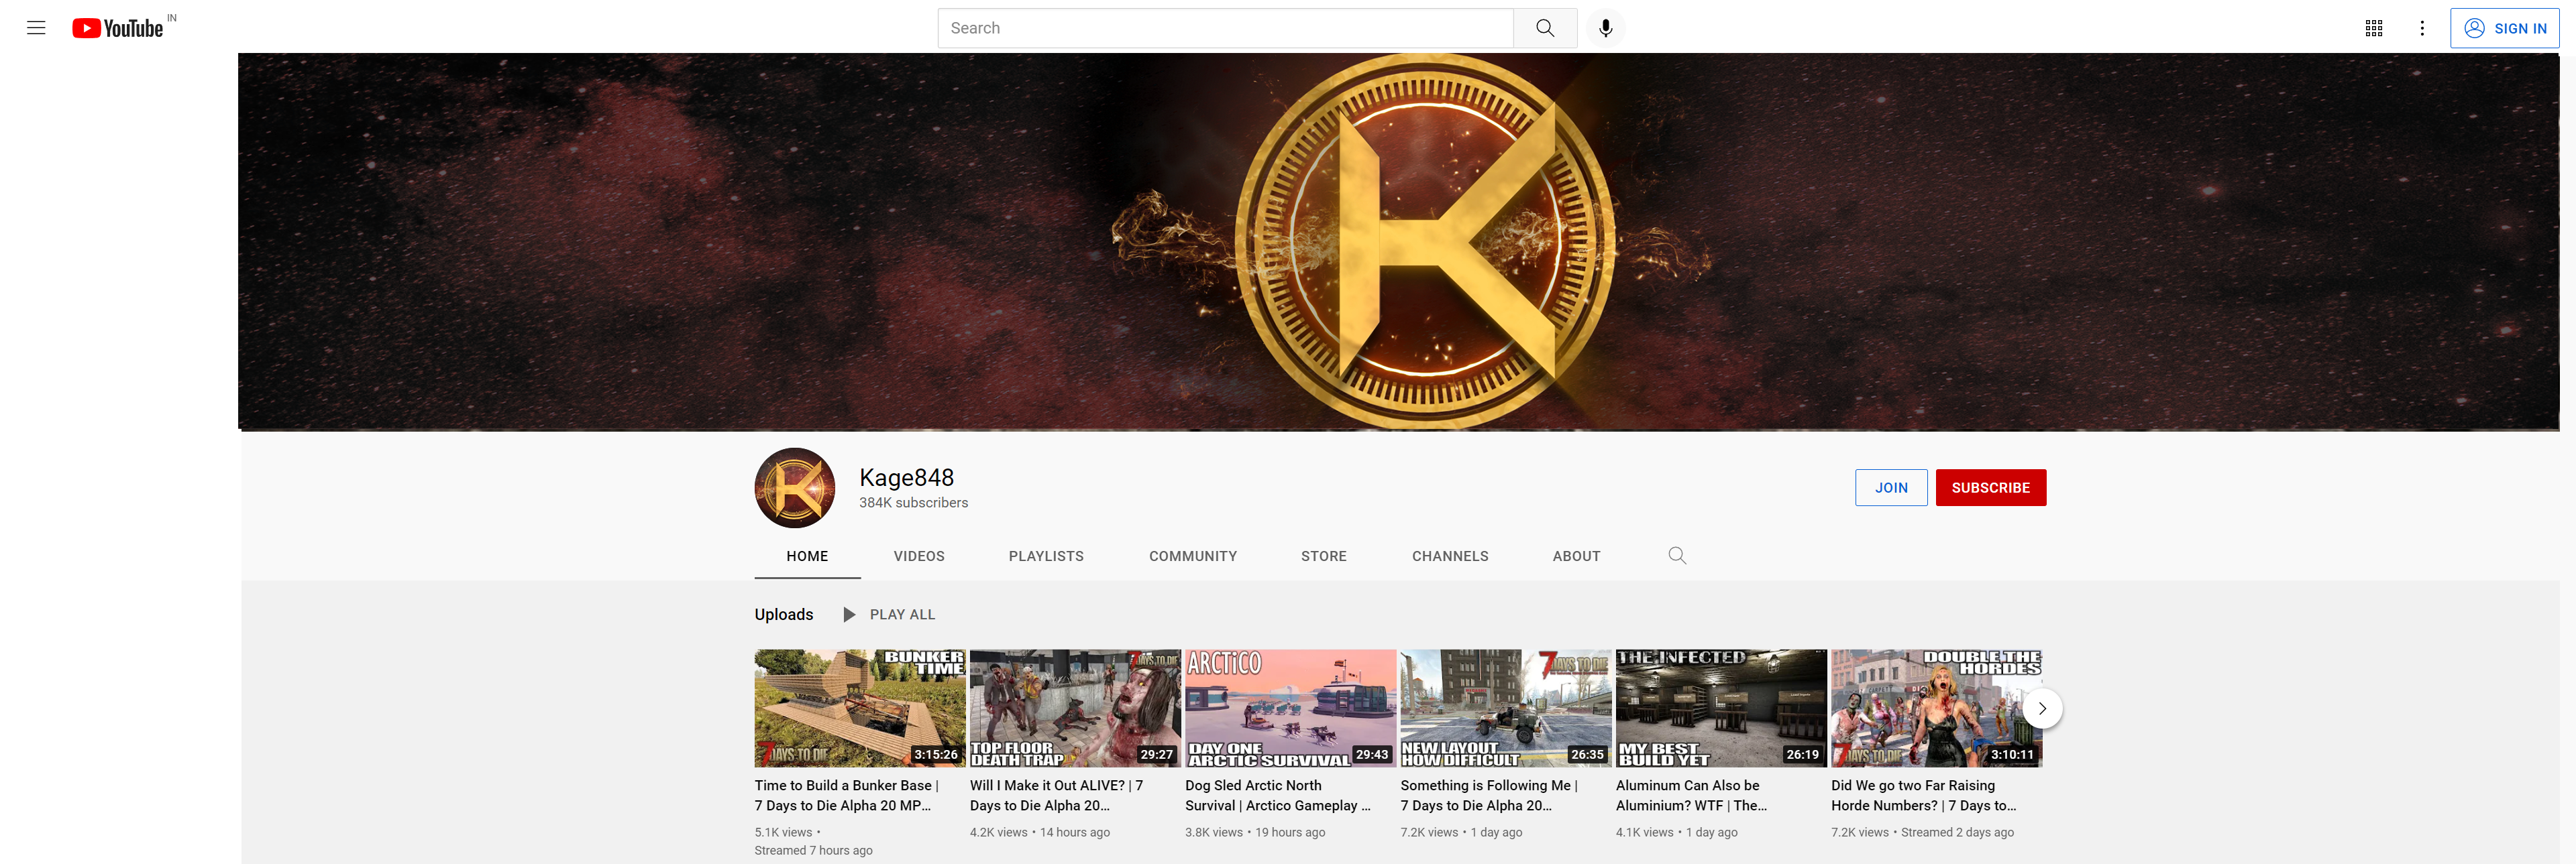Viewport: 2576px width, 864px height.
Task: Click the SIGN IN button
Action: (x=2505, y=28)
